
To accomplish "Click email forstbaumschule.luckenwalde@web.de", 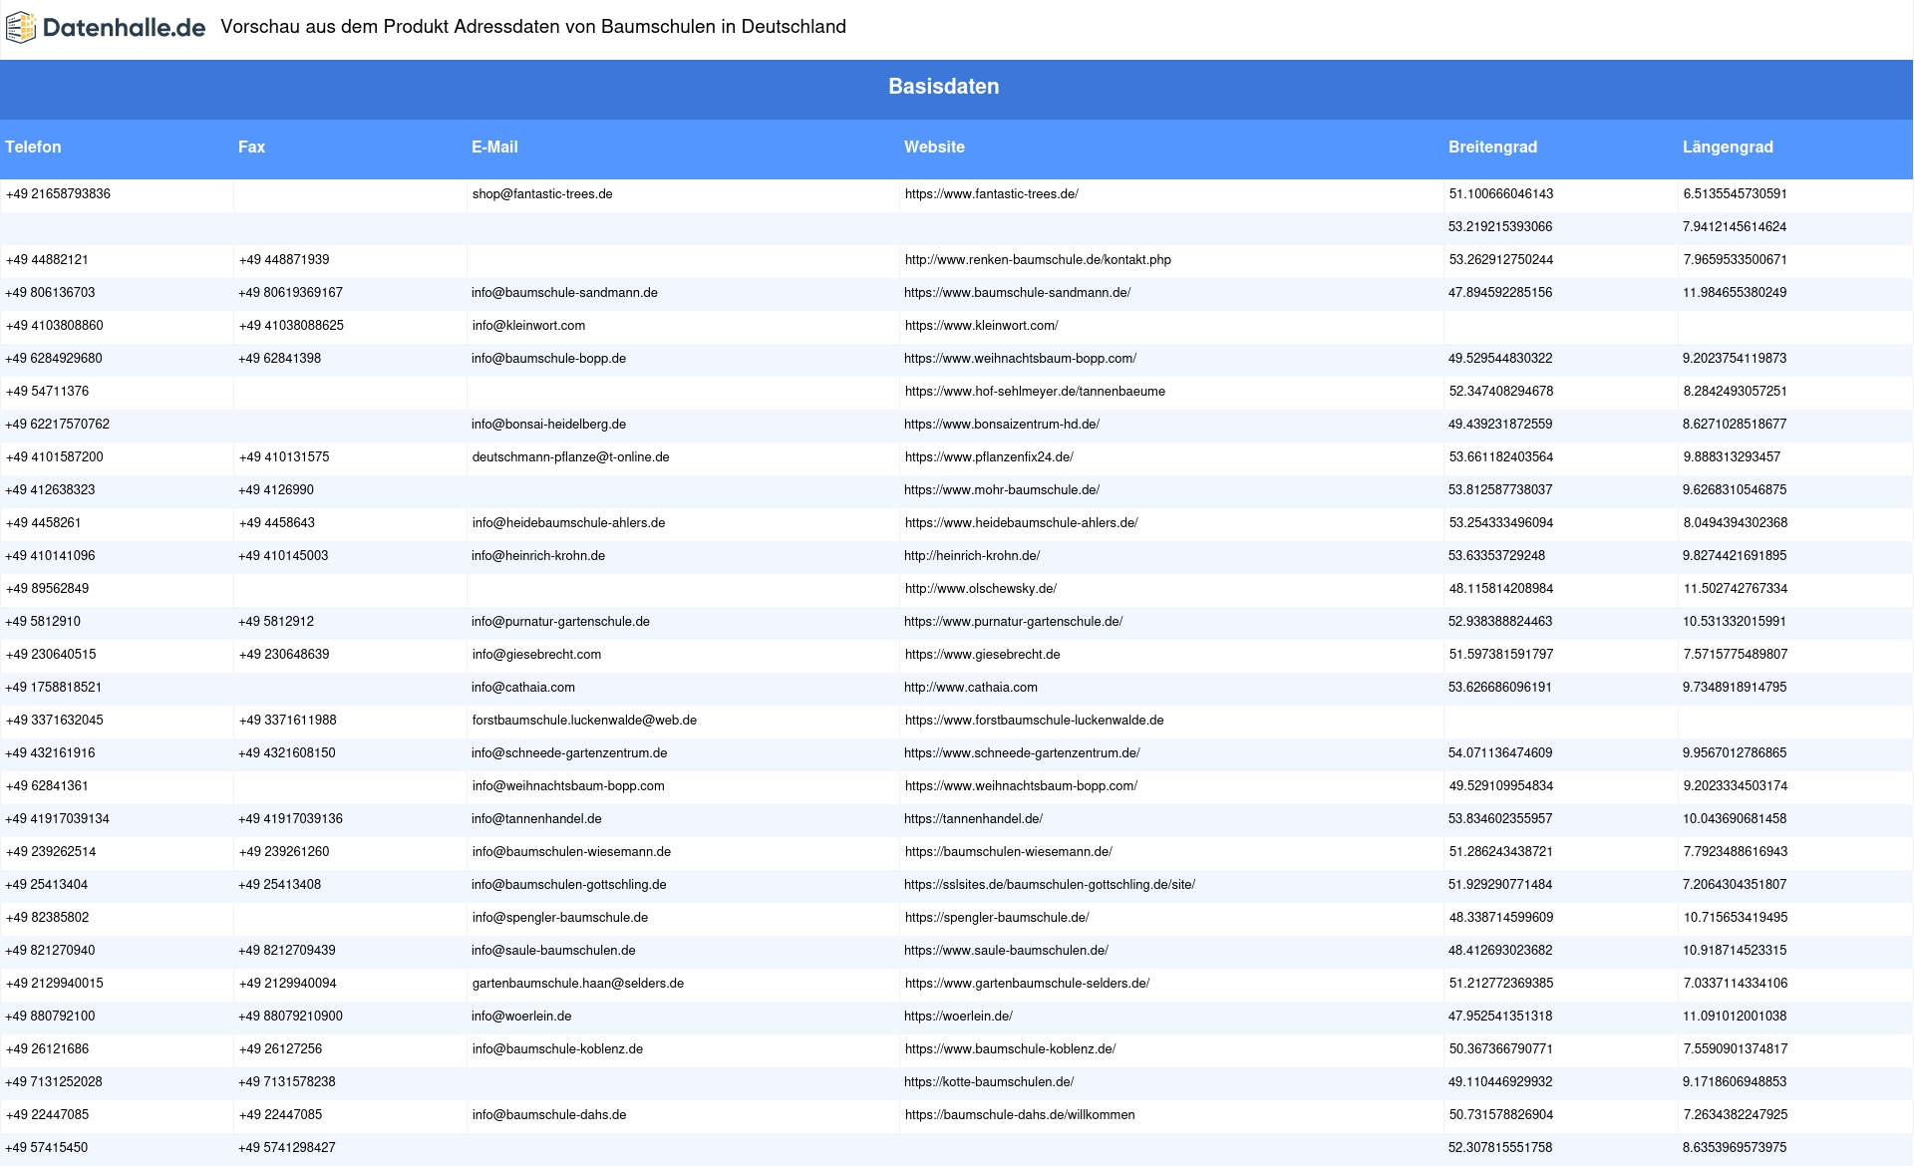I will (584, 721).
